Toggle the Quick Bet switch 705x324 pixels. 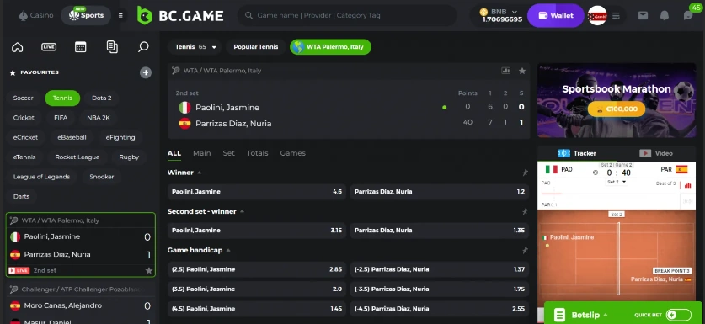coord(678,315)
